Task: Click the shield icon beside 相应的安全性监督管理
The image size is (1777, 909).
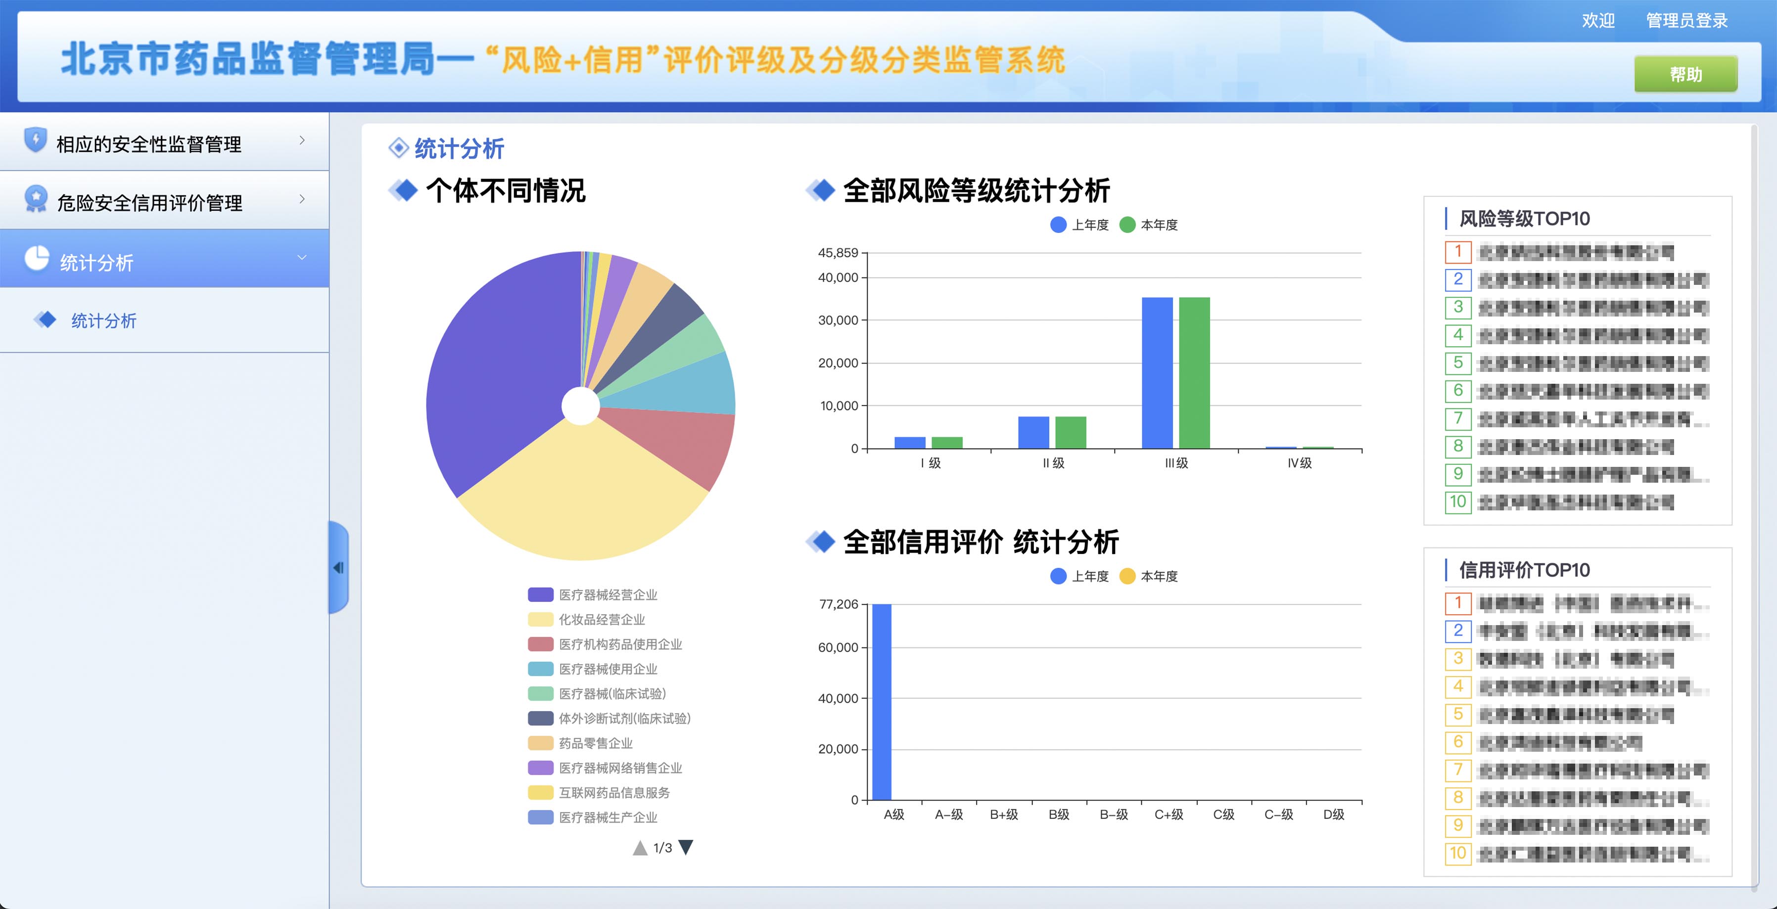Action: click(x=35, y=140)
